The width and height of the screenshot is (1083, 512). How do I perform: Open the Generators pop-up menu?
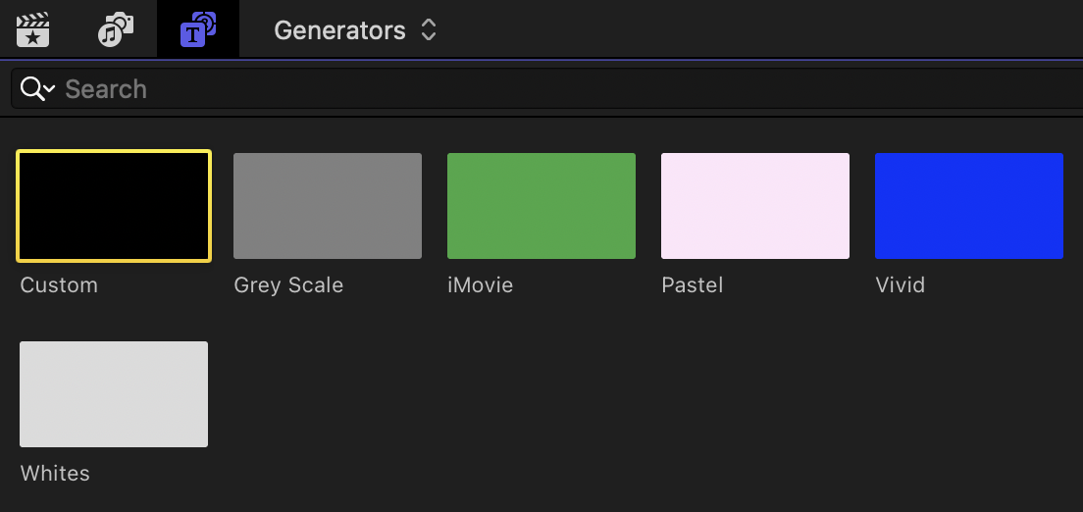pos(339,30)
